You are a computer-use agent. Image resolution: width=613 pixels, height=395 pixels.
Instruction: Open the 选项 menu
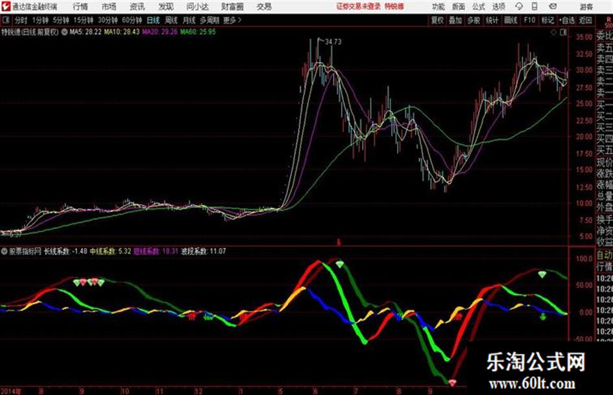[499, 6]
